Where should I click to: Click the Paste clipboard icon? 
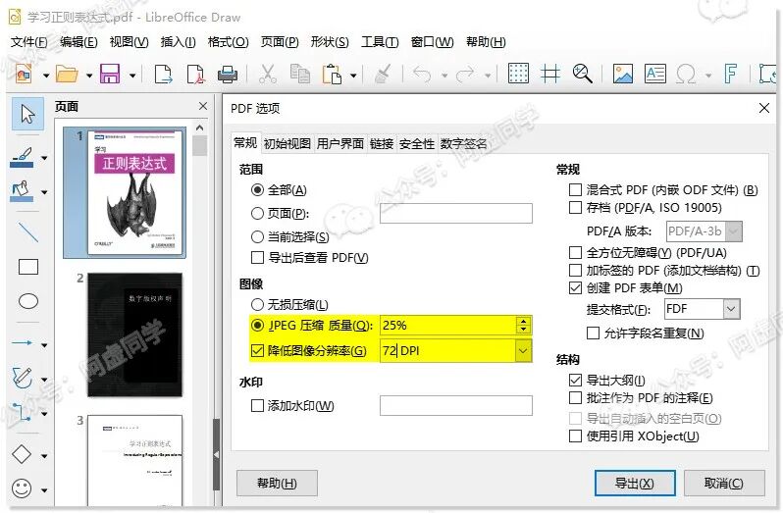point(332,75)
